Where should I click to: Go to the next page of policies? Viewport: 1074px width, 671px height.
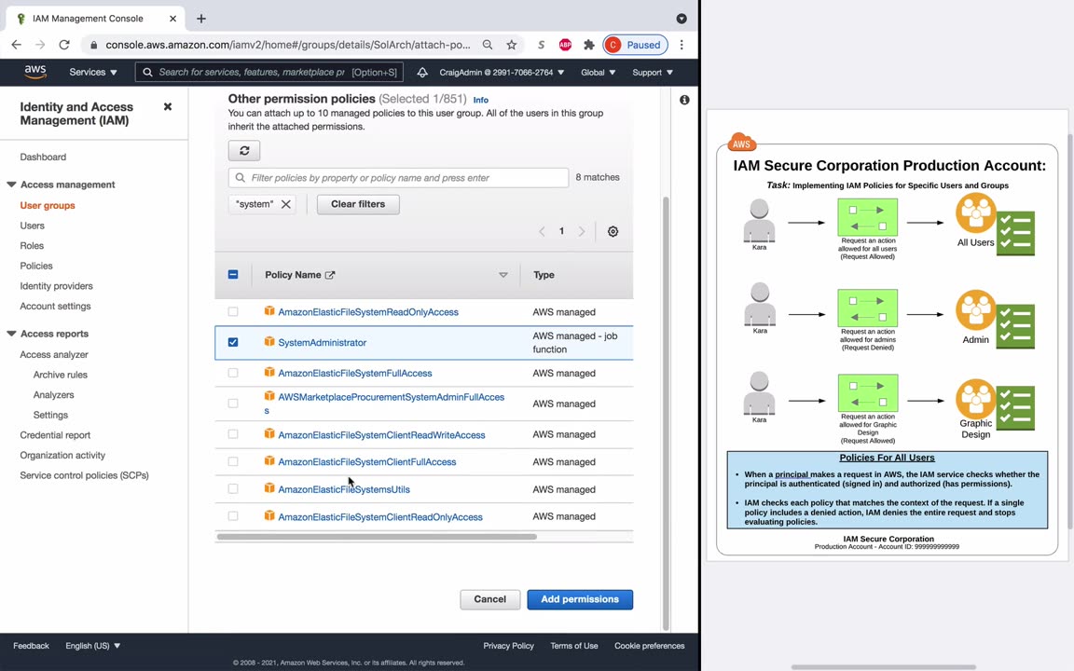point(582,231)
